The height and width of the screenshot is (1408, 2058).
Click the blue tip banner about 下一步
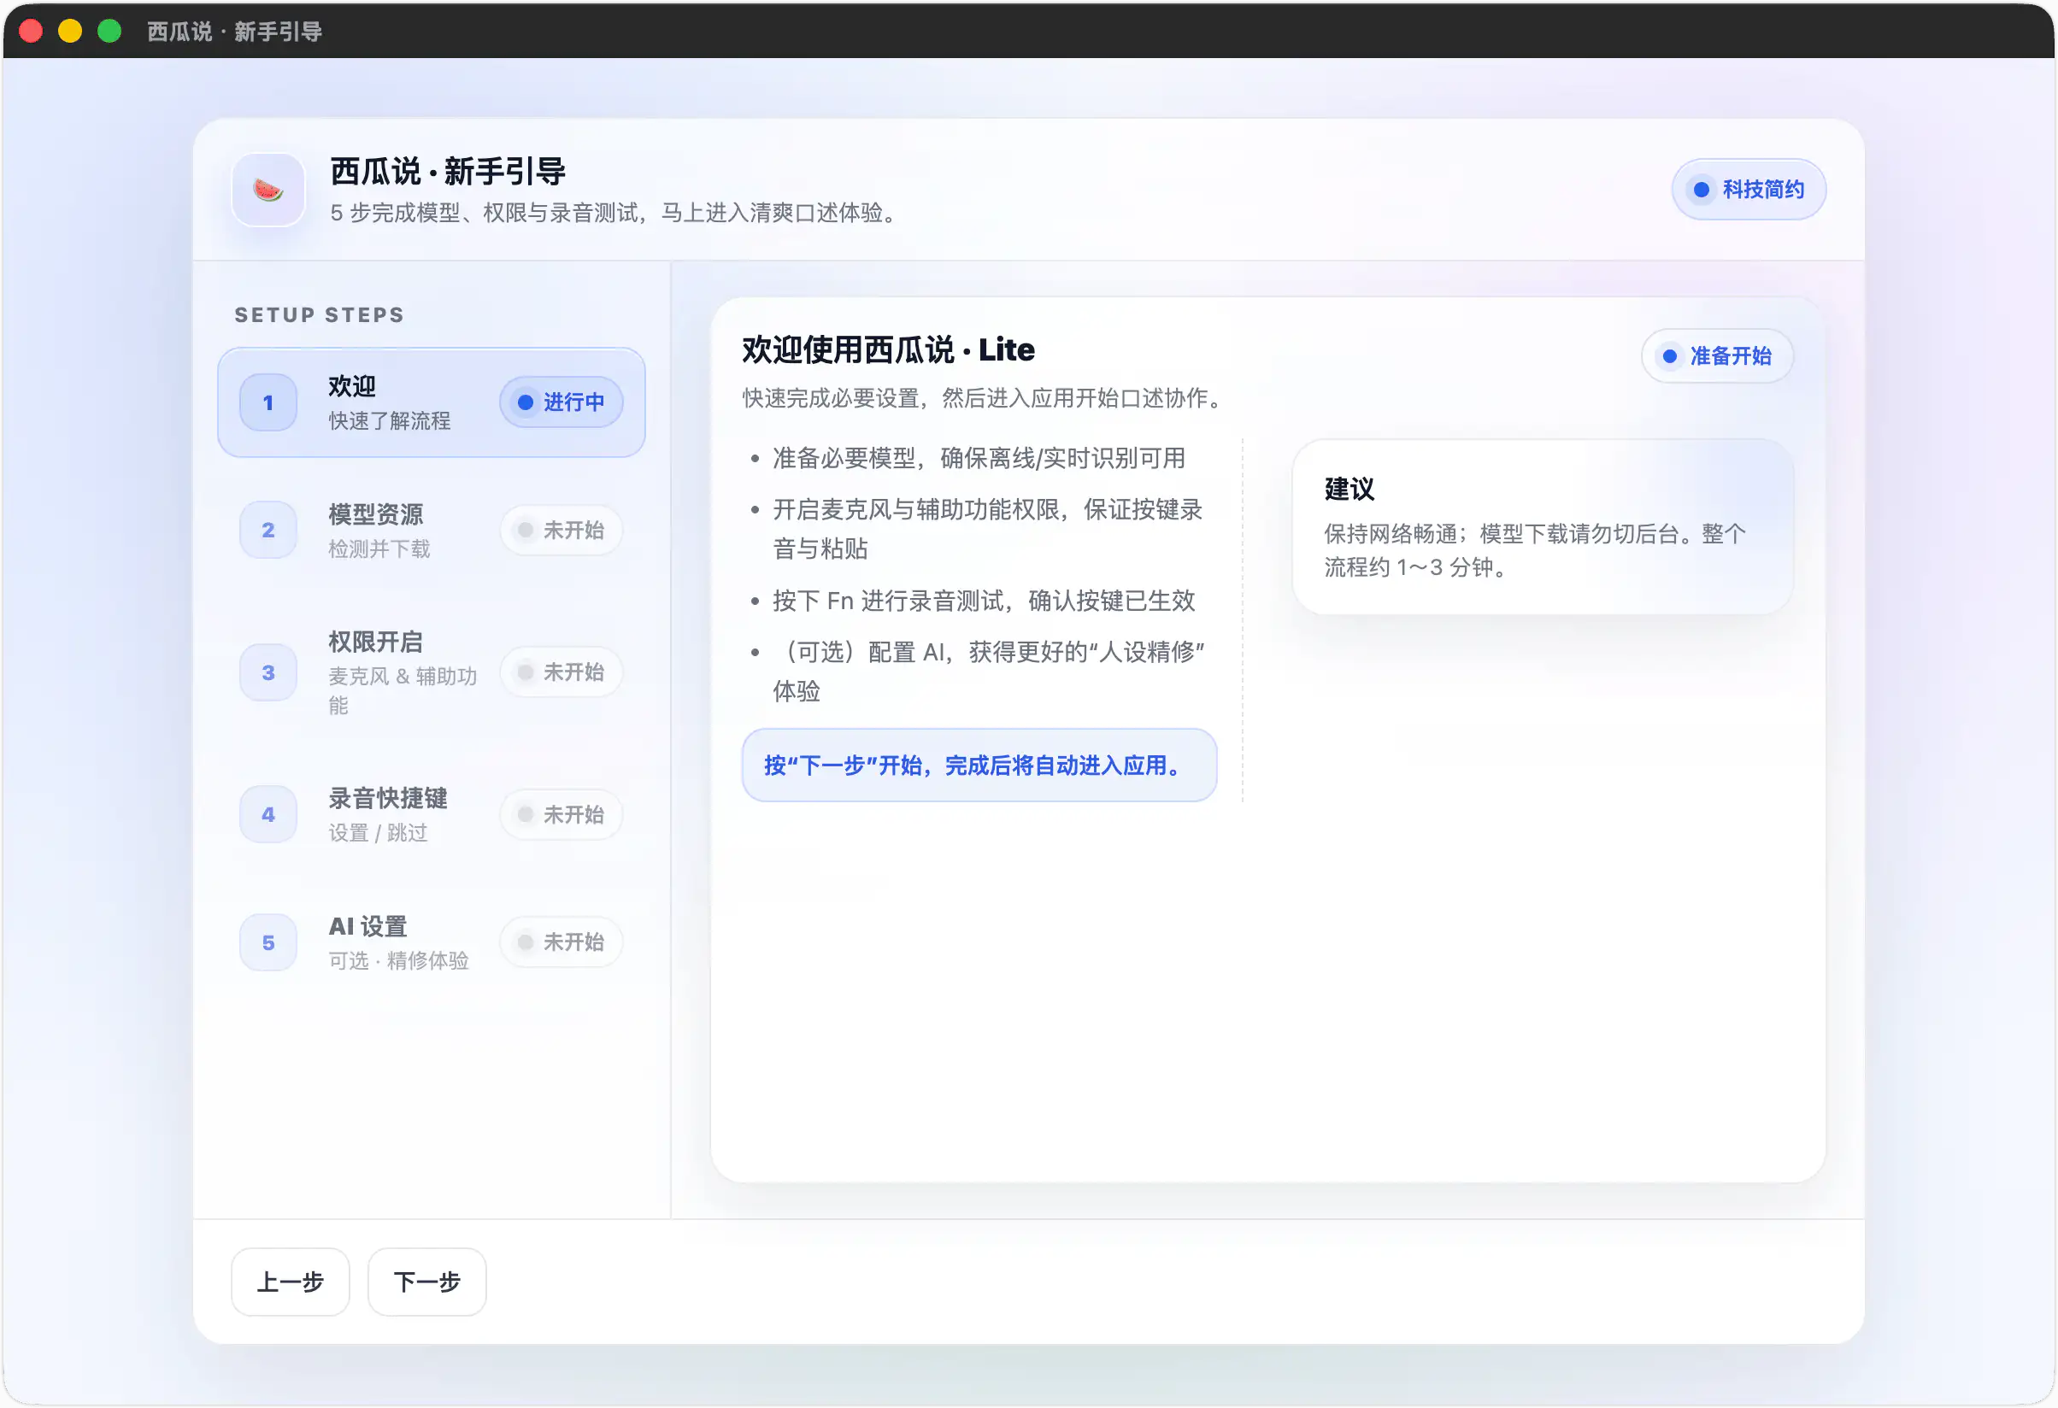tap(978, 765)
